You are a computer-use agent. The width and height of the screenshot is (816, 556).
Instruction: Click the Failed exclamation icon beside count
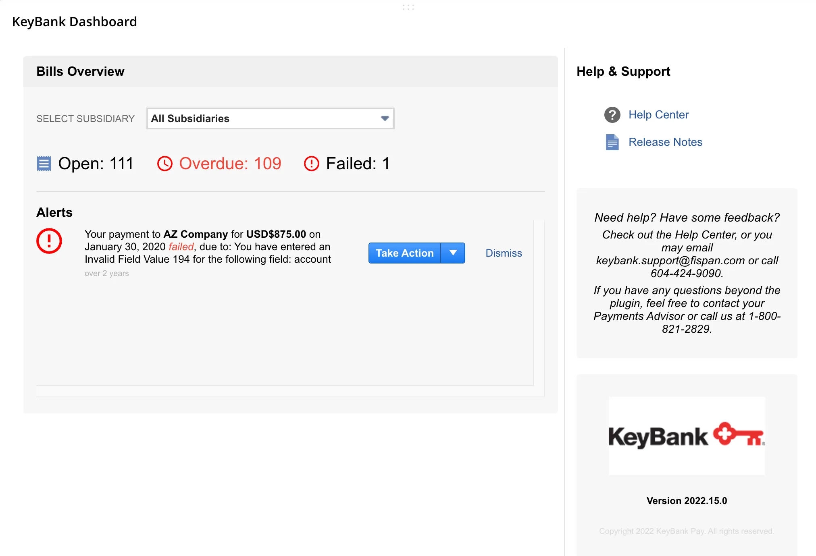[311, 164]
